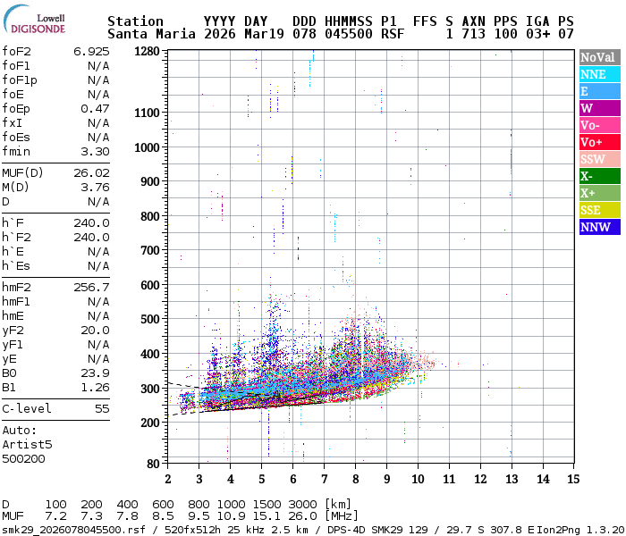Select the X- dark green legend entry
Image resolution: width=626 pixels, height=536 pixels.
tap(598, 176)
